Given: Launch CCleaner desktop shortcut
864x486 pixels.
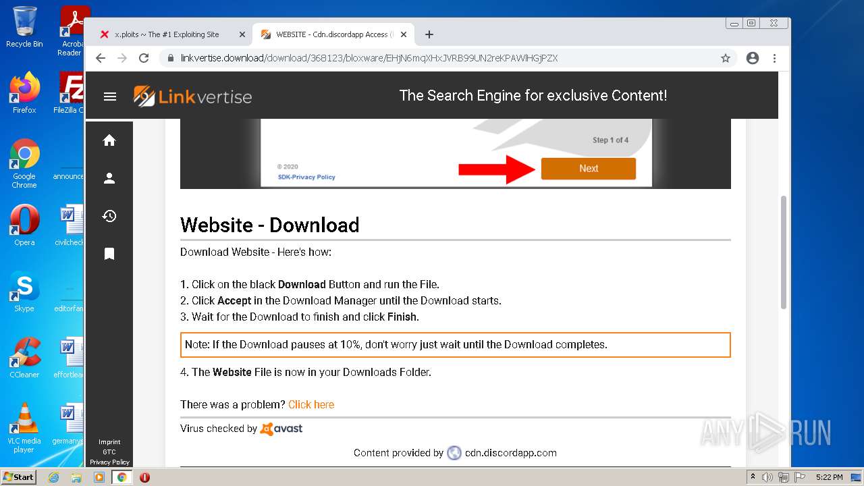Looking at the screenshot, I should tap(24, 357).
